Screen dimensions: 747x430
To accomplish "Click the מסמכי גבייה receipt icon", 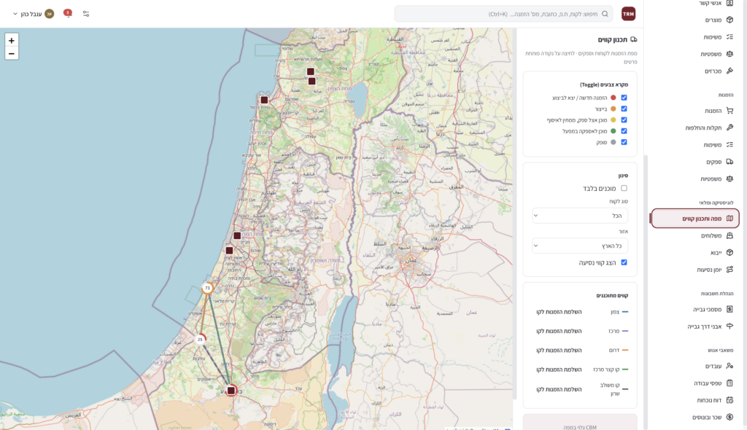I will (729, 309).
